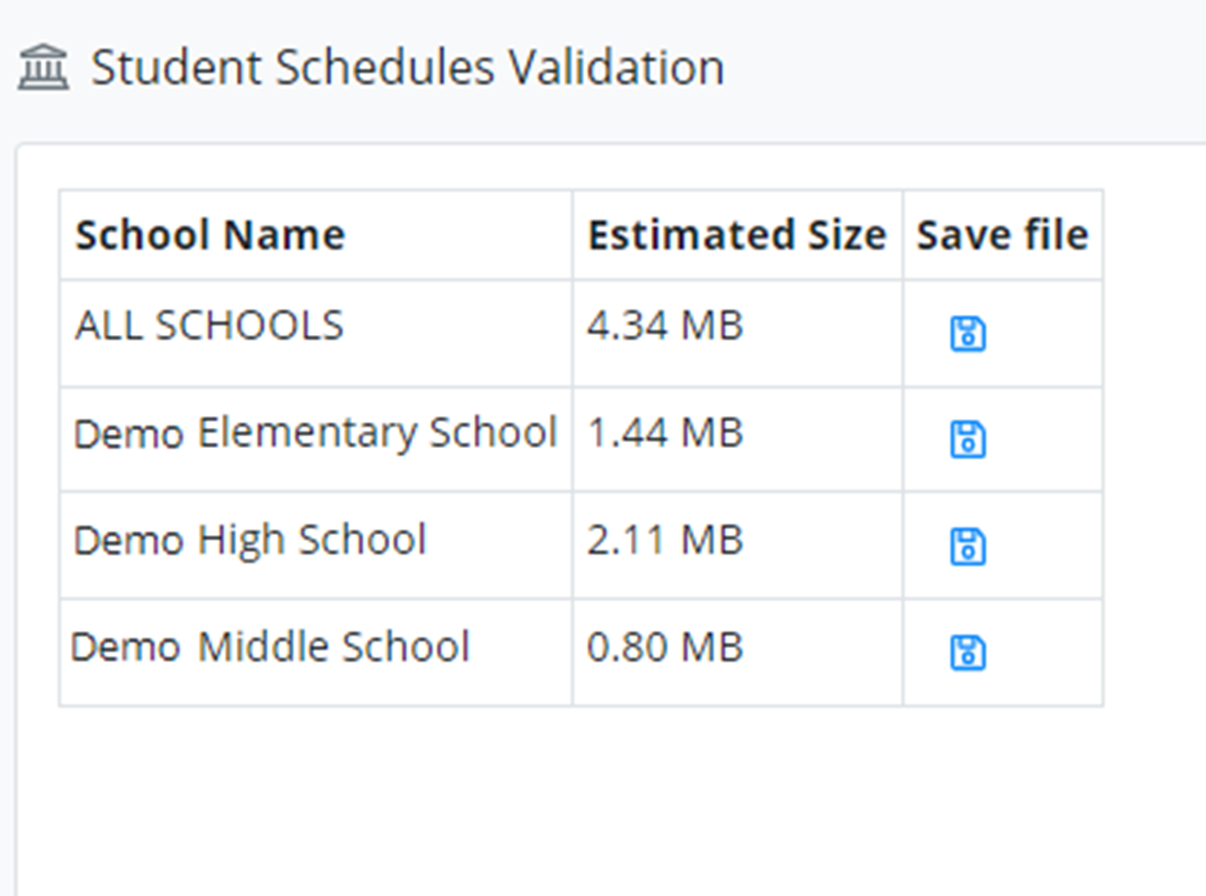Save the Demo Middle School validation file
This screenshot has width=1206, height=896.
click(968, 652)
